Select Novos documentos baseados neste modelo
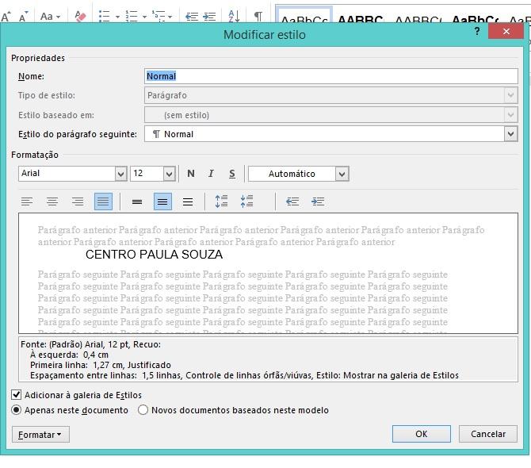Viewport: 531px width, 468px height. [x=143, y=410]
